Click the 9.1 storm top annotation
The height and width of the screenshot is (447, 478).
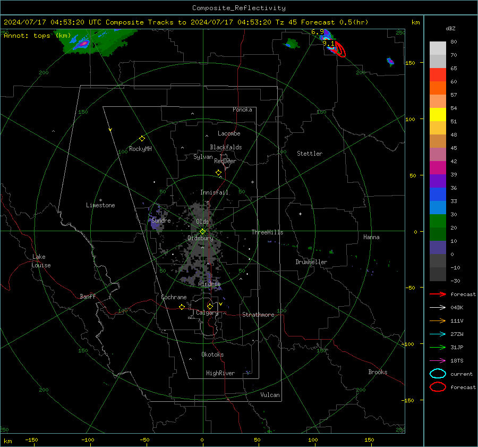(328, 44)
